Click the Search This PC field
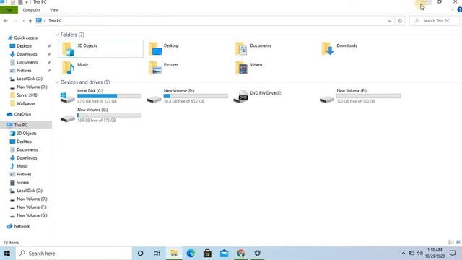462x260 pixels. pos(434,21)
